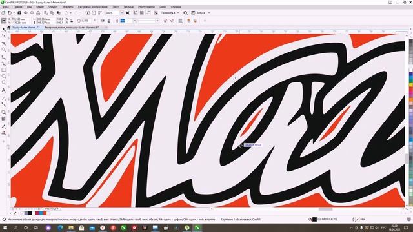413x232 pixels.
Task: Select the Pick tool in the toolbox
Action: 3,29
